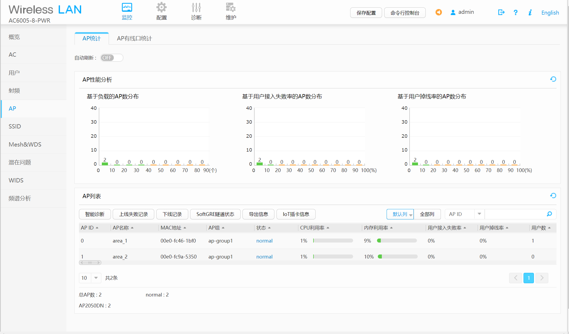
Task: Sort by MAC地址 column arrow
Action: click(x=185, y=228)
